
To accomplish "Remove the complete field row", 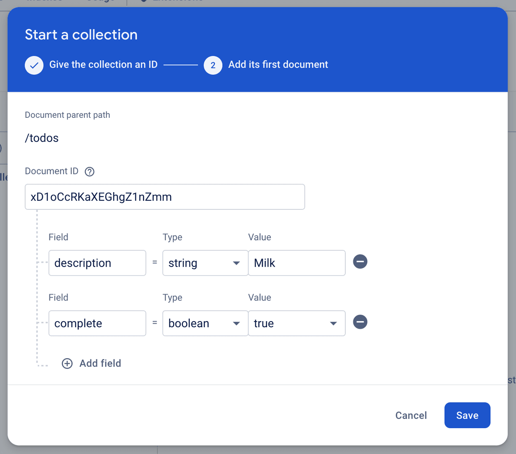I will (360, 322).
